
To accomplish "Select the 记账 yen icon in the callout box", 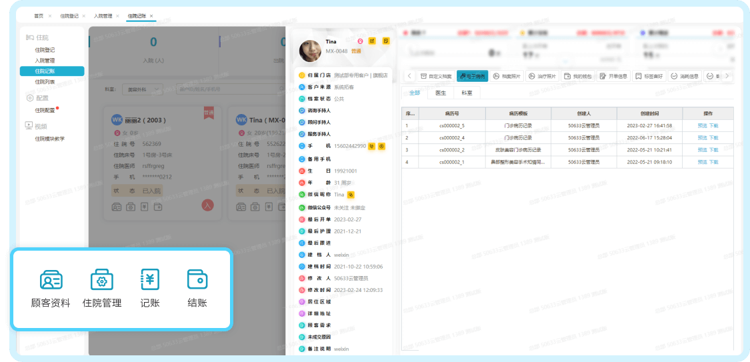I will pos(150,280).
